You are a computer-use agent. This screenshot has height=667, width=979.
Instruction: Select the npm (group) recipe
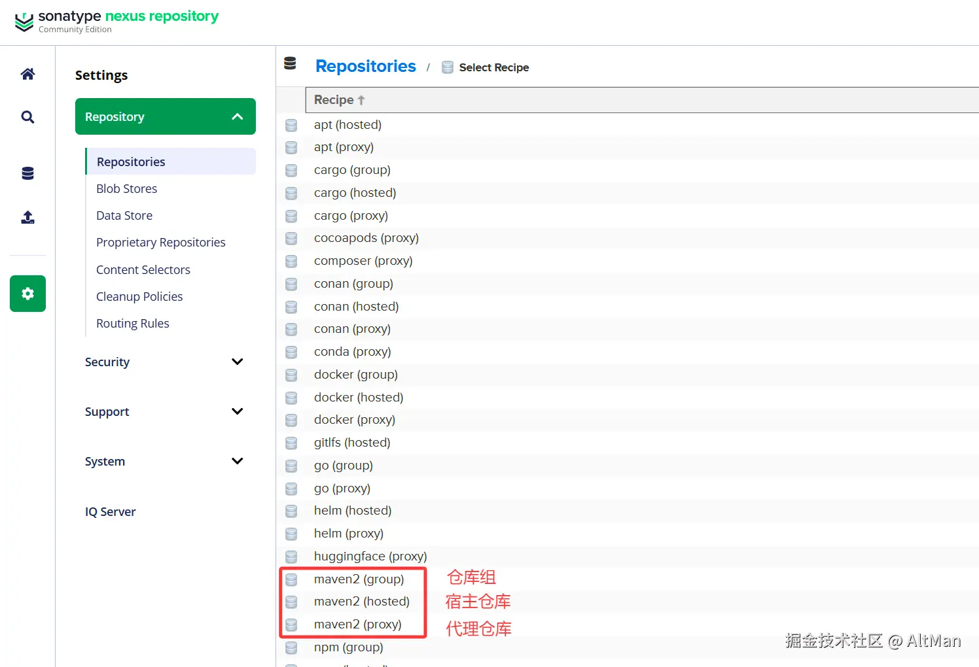pyautogui.click(x=349, y=647)
